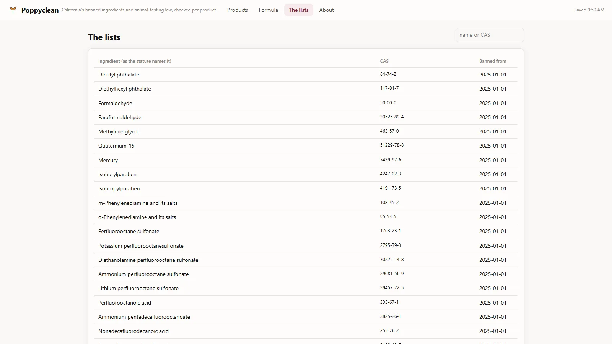Select Perfluorooctane sulfonate ingredient
612x344 pixels.
(x=129, y=231)
